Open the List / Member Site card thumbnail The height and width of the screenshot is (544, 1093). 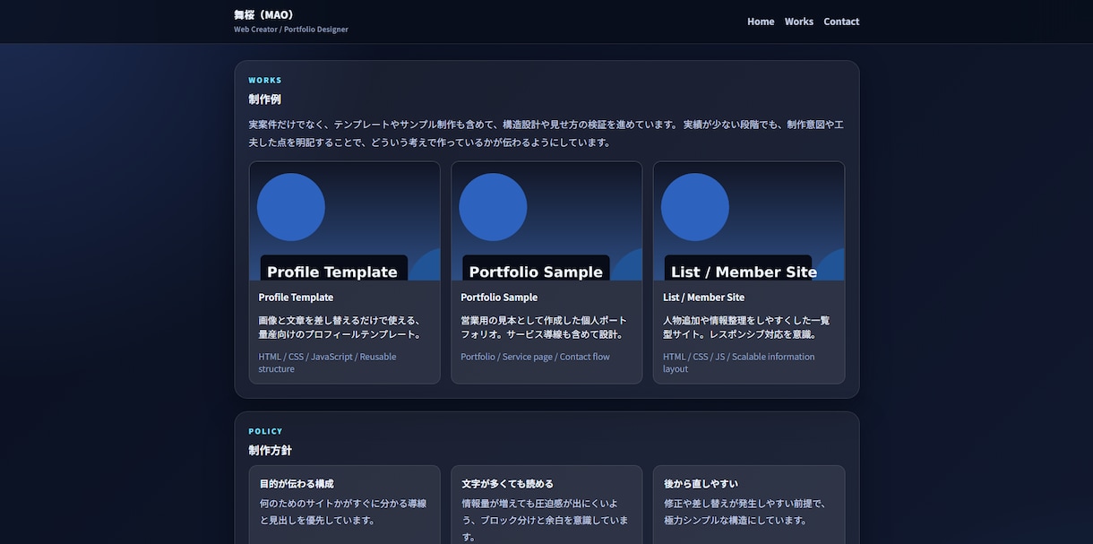pos(749,221)
